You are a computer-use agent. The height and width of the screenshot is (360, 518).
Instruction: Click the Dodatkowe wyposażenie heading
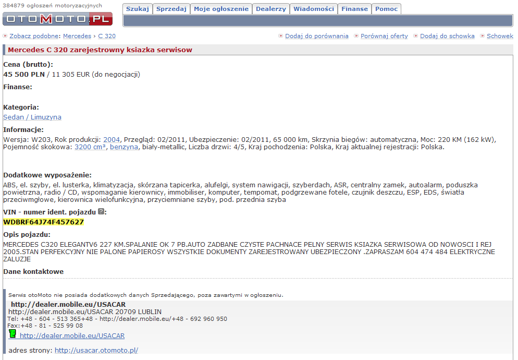point(47,175)
